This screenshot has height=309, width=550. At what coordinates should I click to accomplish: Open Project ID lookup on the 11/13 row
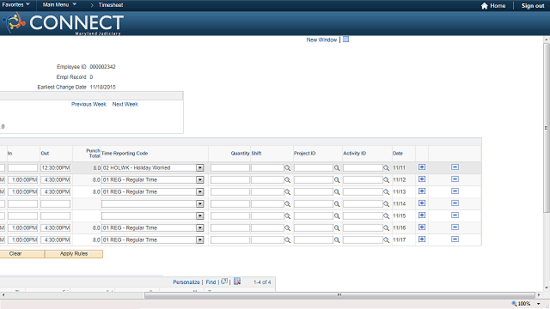click(x=337, y=192)
